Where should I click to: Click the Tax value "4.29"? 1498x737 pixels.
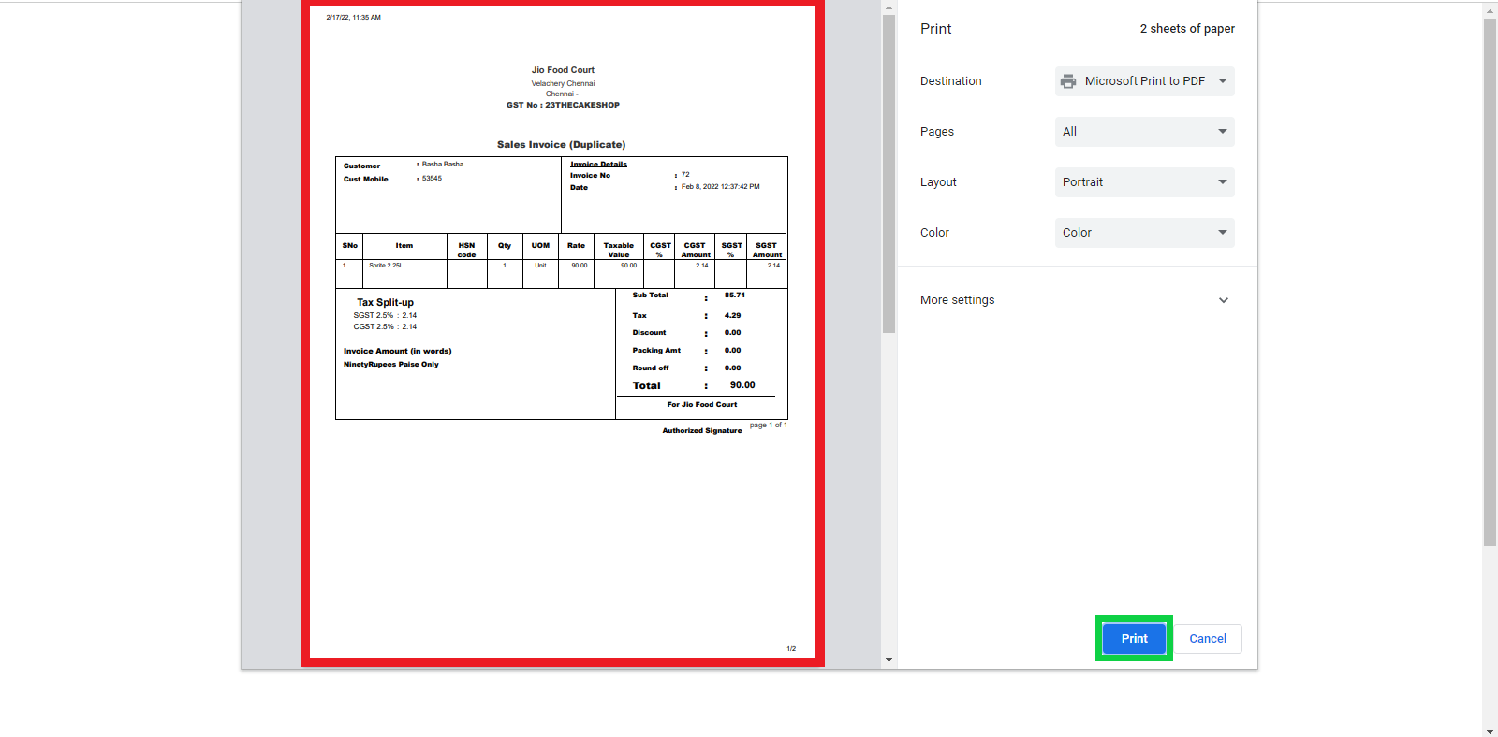pos(732,316)
